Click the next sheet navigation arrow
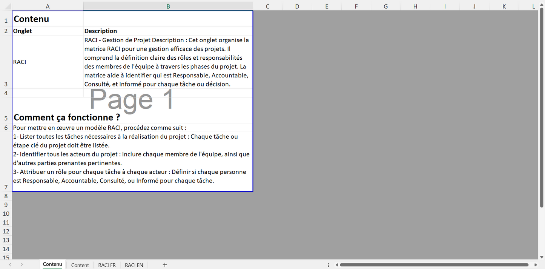Image resolution: width=545 pixels, height=269 pixels. click(x=21, y=265)
